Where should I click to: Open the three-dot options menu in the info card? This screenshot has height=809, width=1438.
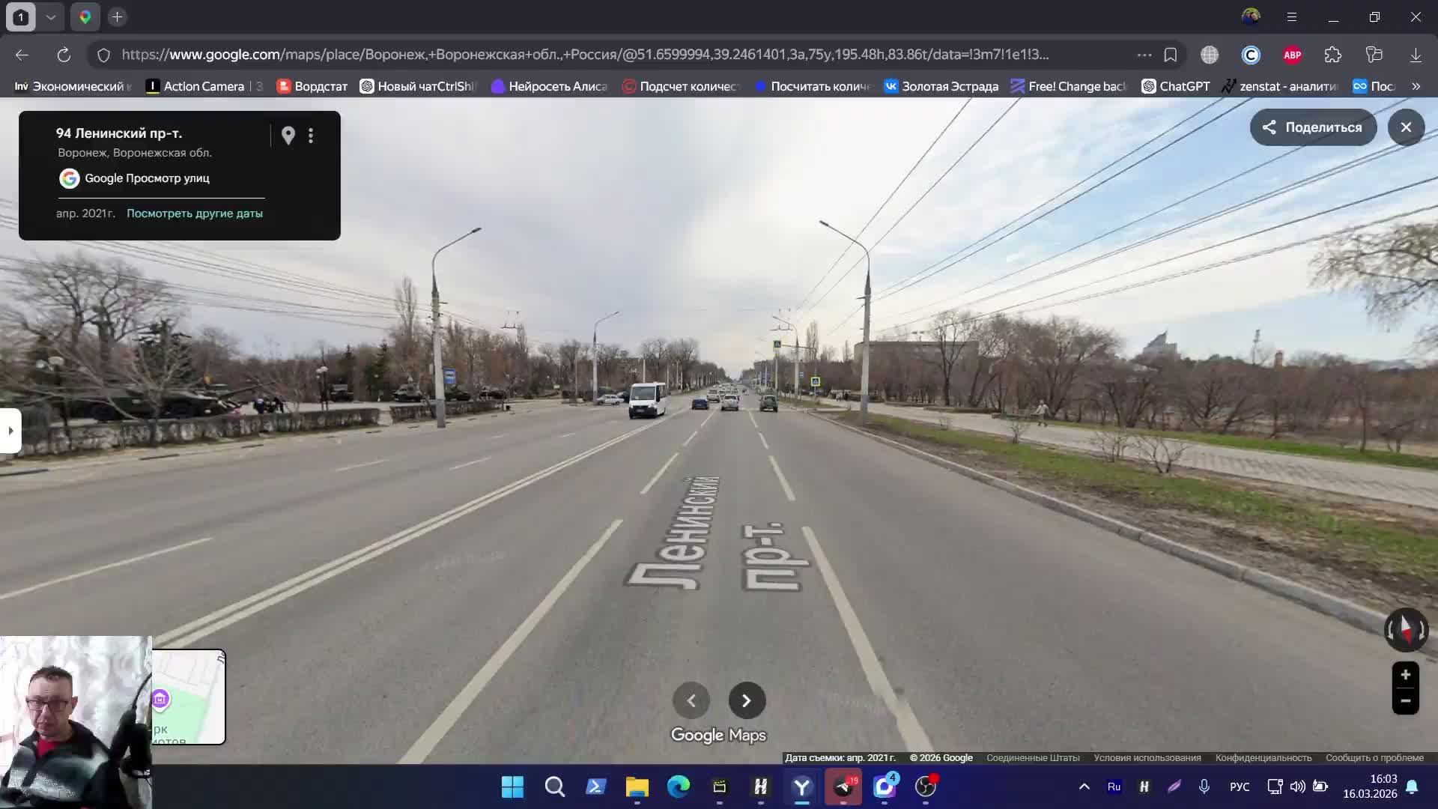pyautogui.click(x=311, y=136)
